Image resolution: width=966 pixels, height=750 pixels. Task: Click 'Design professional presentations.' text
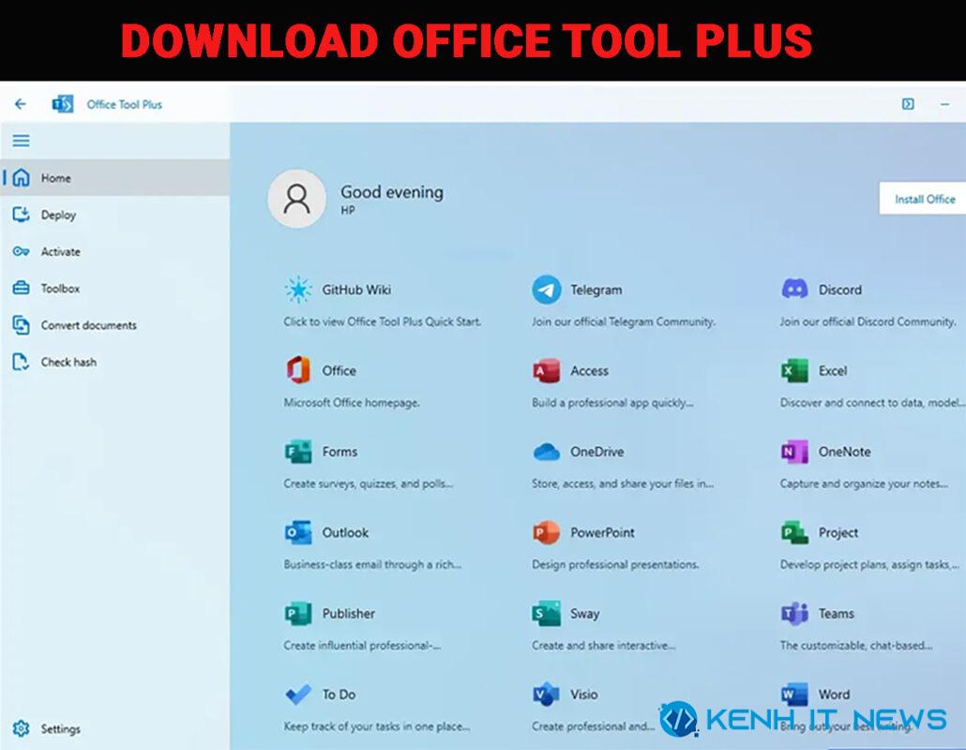(x=615, y=564)
